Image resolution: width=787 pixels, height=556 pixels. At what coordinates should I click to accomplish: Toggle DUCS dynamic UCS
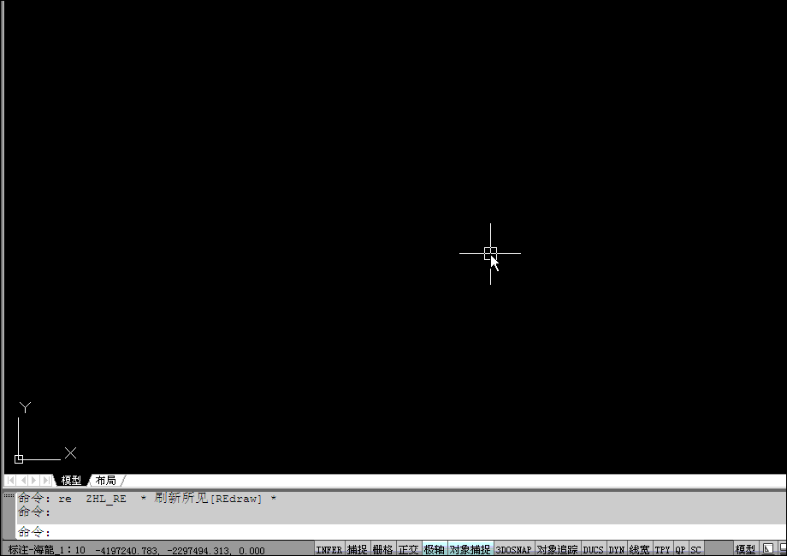[x=593, y=549]
